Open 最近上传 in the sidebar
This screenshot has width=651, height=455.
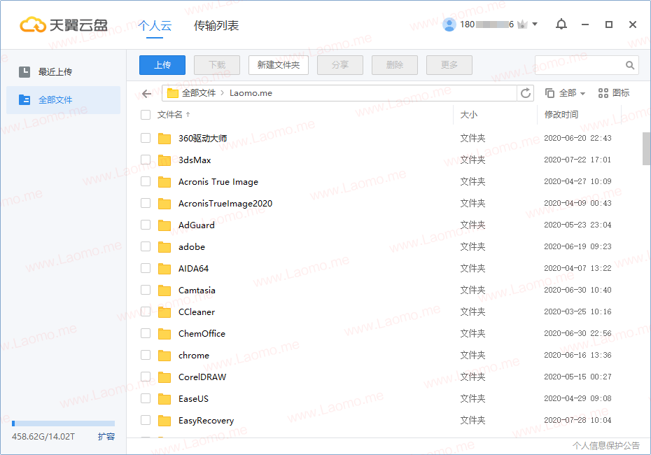click(63, 72)
